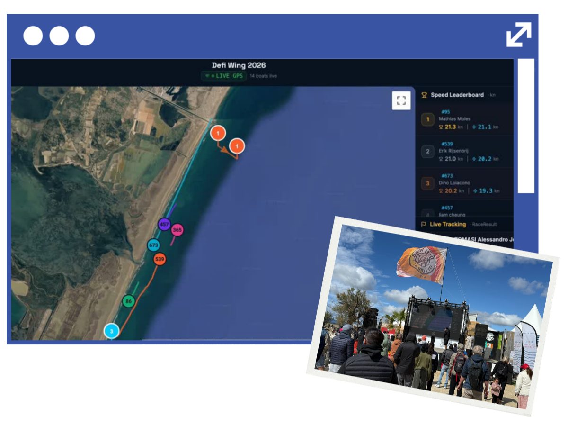Image resolution: width=568 pixels, height=426 pixels.
Task: Click the RaceResult label
Action: coord(485,225)
